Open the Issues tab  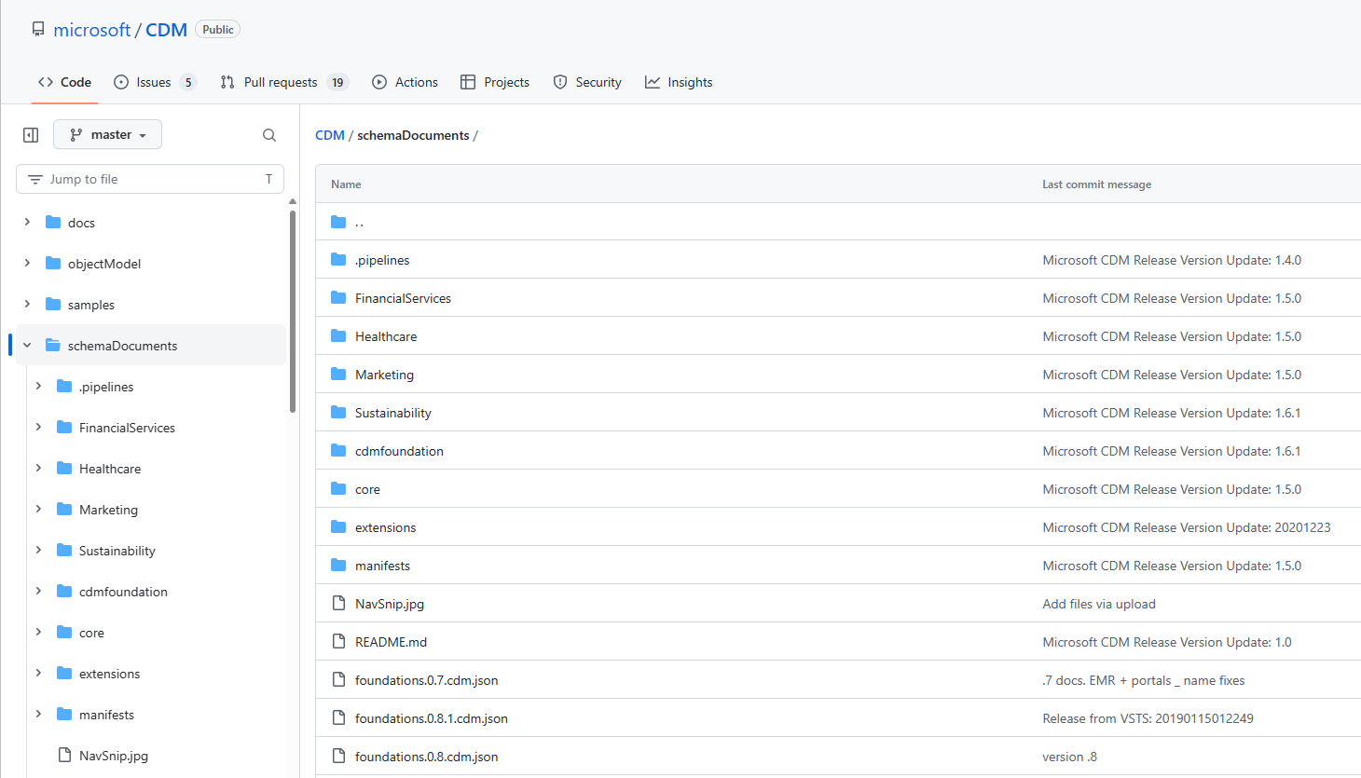(155, 82)
